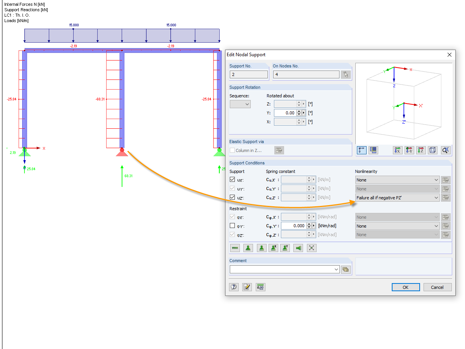Select the fixed support preset icon
The image size is (465, 349).
click(x=235, y=248)
